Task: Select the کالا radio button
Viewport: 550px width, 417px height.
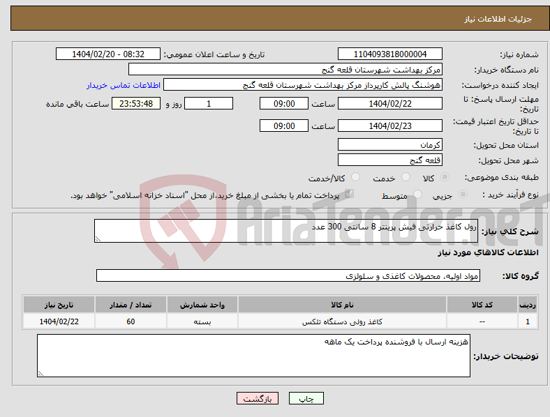Action: 445,177
